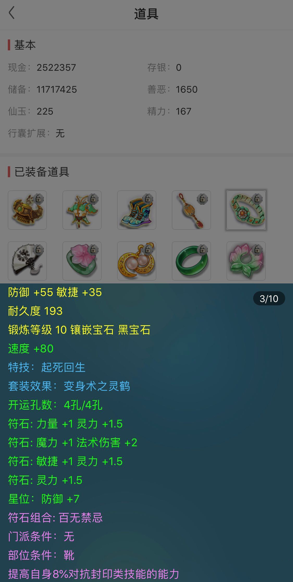Tap lock badge on jade bangle

click(x=202, y=250)
